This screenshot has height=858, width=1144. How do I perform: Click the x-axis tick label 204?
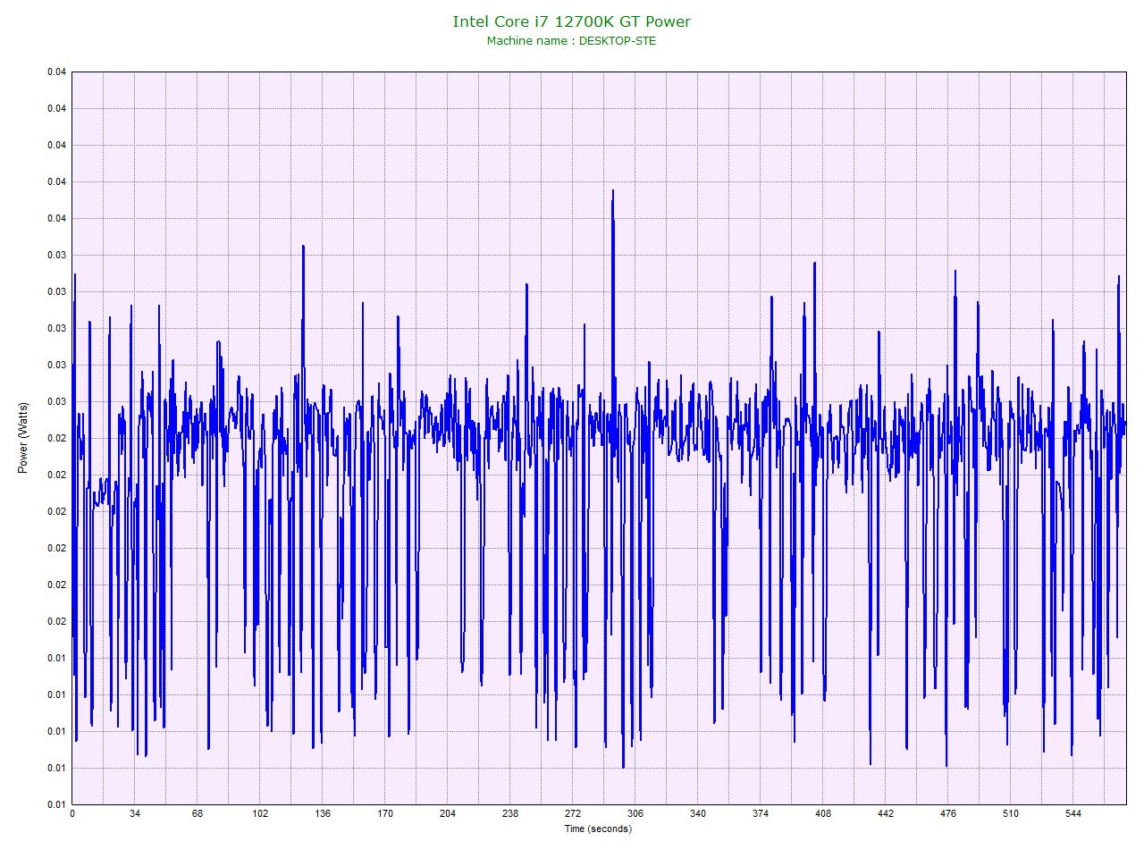click(x=448, y=814)
